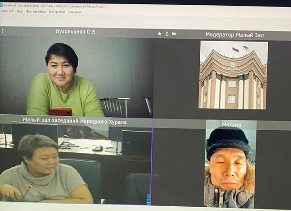Screen dimensions: 291x211
Task: Select Бухольцева О.В. video tile
Action: pyautogui.click(x=77, y=76)
